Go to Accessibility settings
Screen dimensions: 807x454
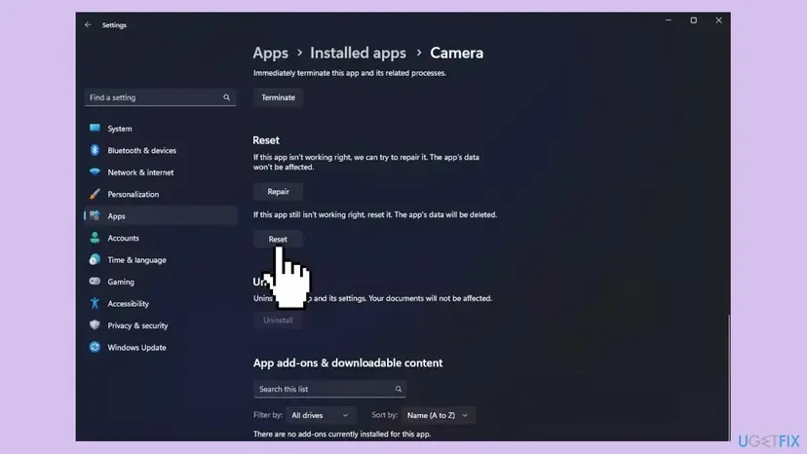(x=160, y=304)
